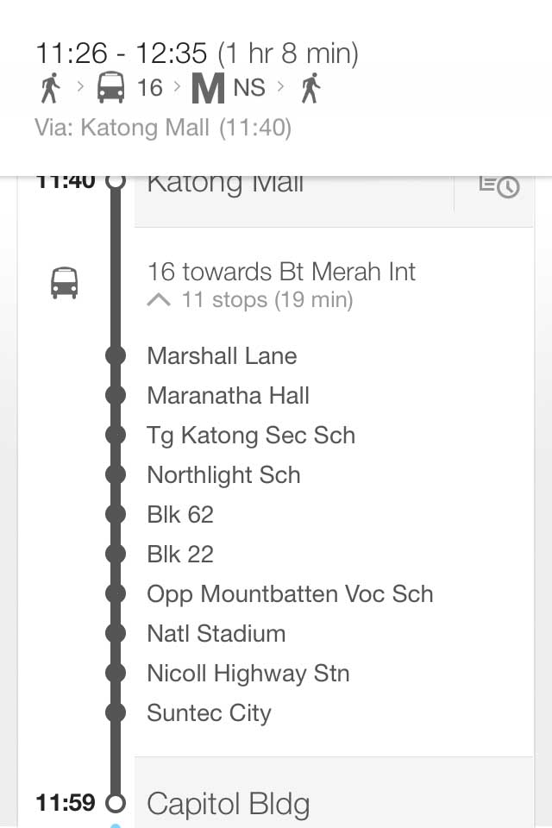Select the Northlight Sch stop
The width and height of the screenshot is (552, 828).
223,474
